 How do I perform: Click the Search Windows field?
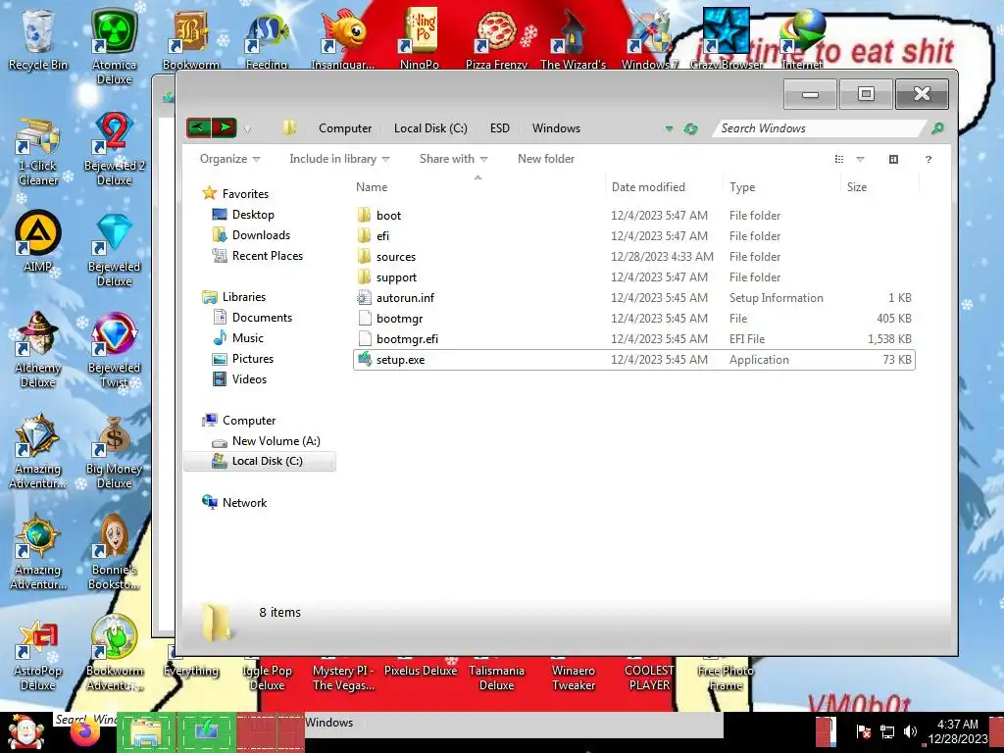pos(820,128)
